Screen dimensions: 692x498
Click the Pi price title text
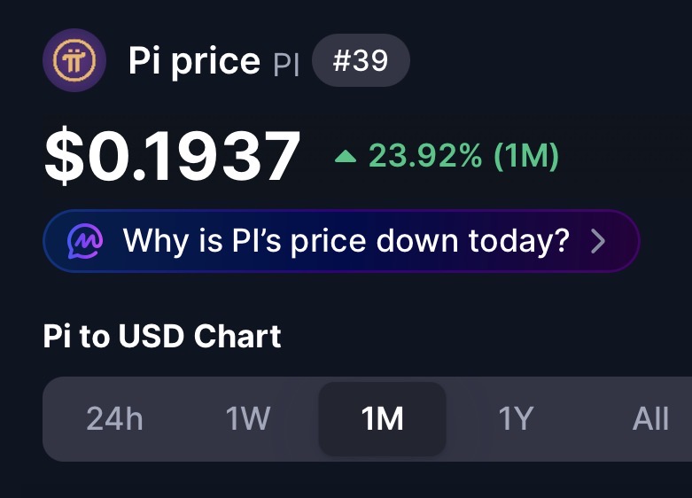pyautogui.click(x=194, y=61)
